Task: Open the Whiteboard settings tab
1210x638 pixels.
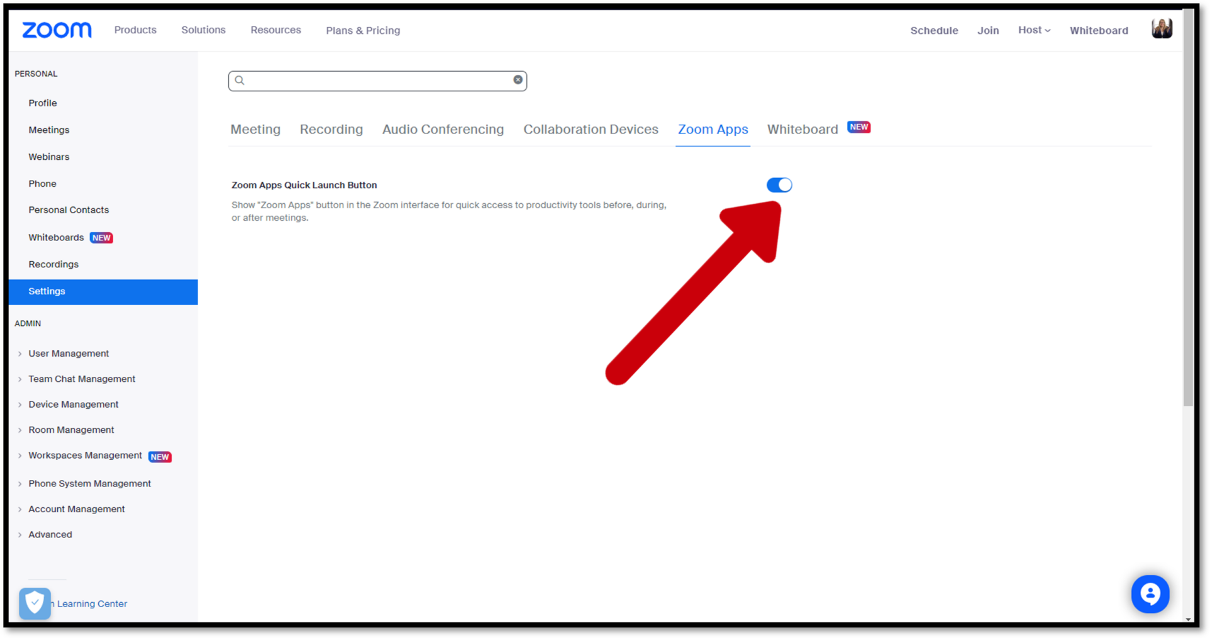Action: point(802,130)
